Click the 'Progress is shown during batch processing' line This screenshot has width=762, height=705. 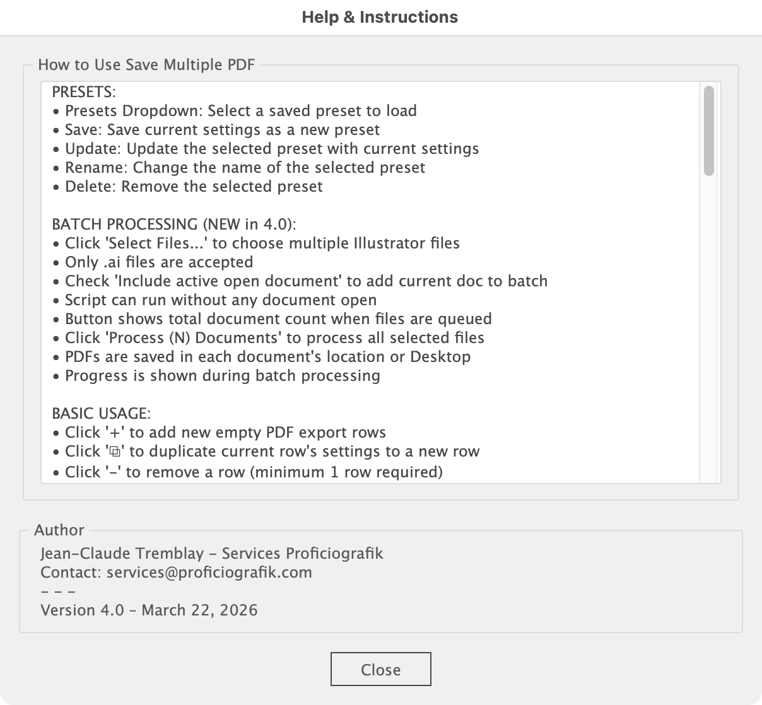coord(222,376)
